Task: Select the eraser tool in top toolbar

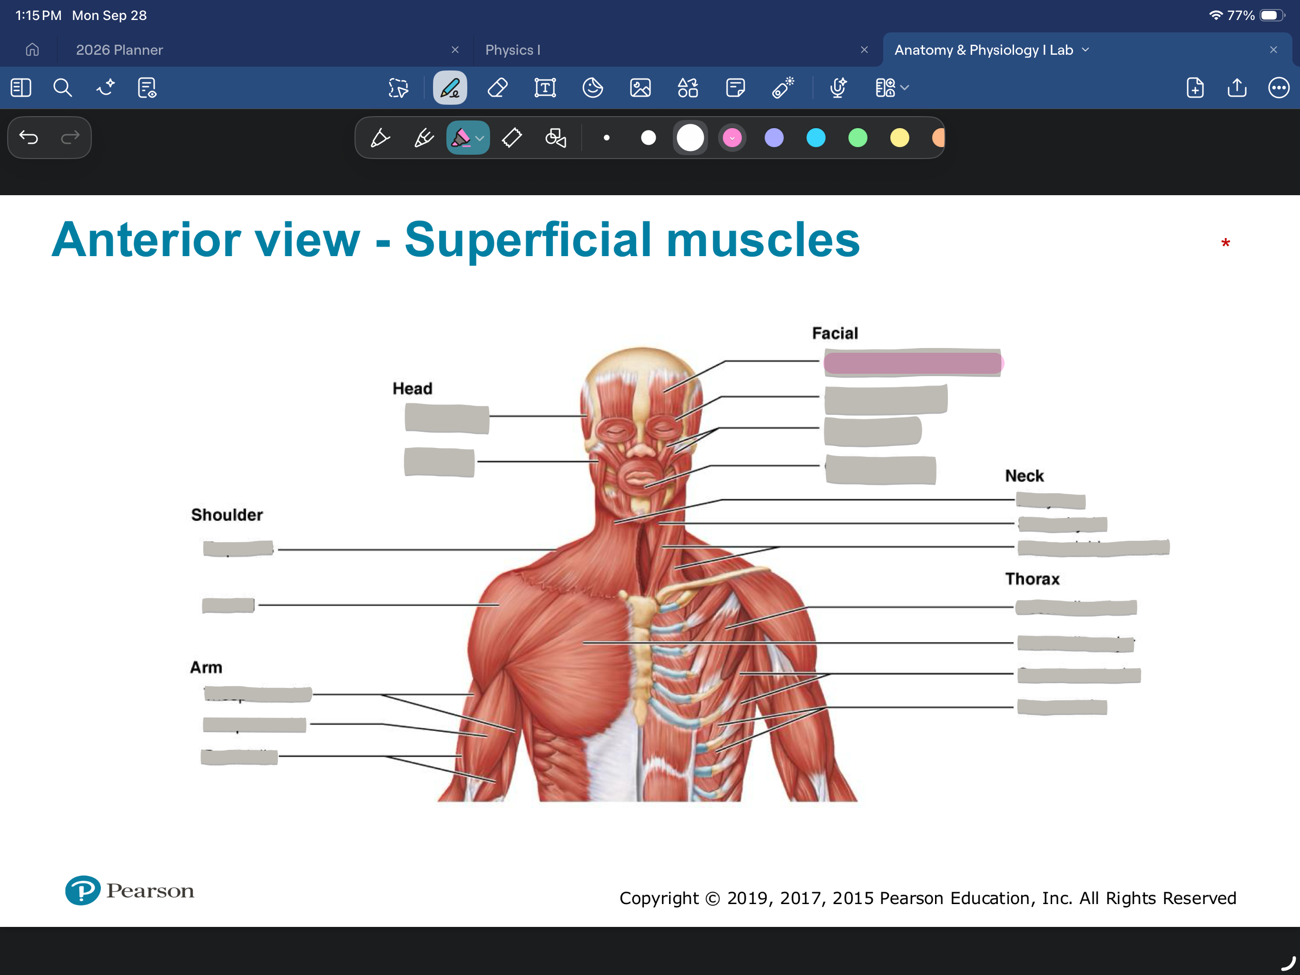Action: tap(498, 88)
